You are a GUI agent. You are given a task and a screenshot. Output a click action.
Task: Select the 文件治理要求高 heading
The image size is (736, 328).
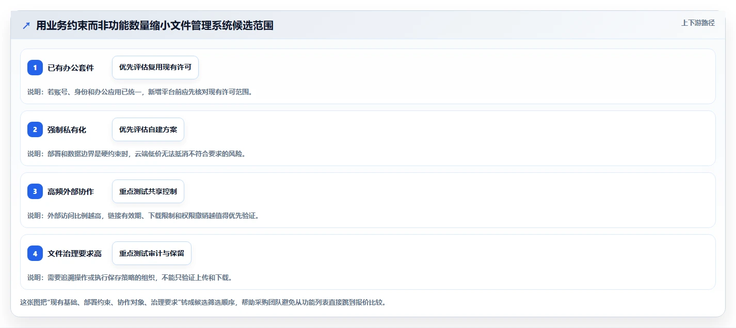click(75, 253)
